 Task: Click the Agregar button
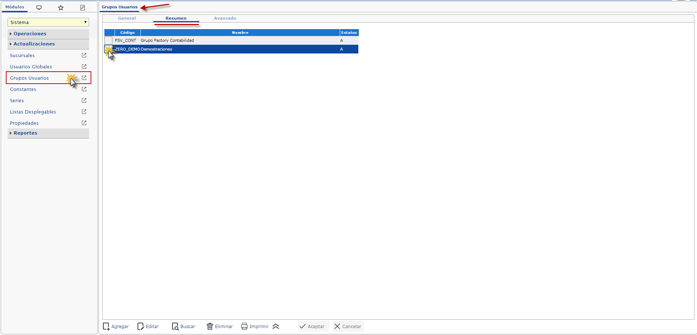coord(116,326)
